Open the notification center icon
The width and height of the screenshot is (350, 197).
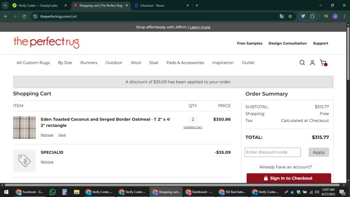342,192
